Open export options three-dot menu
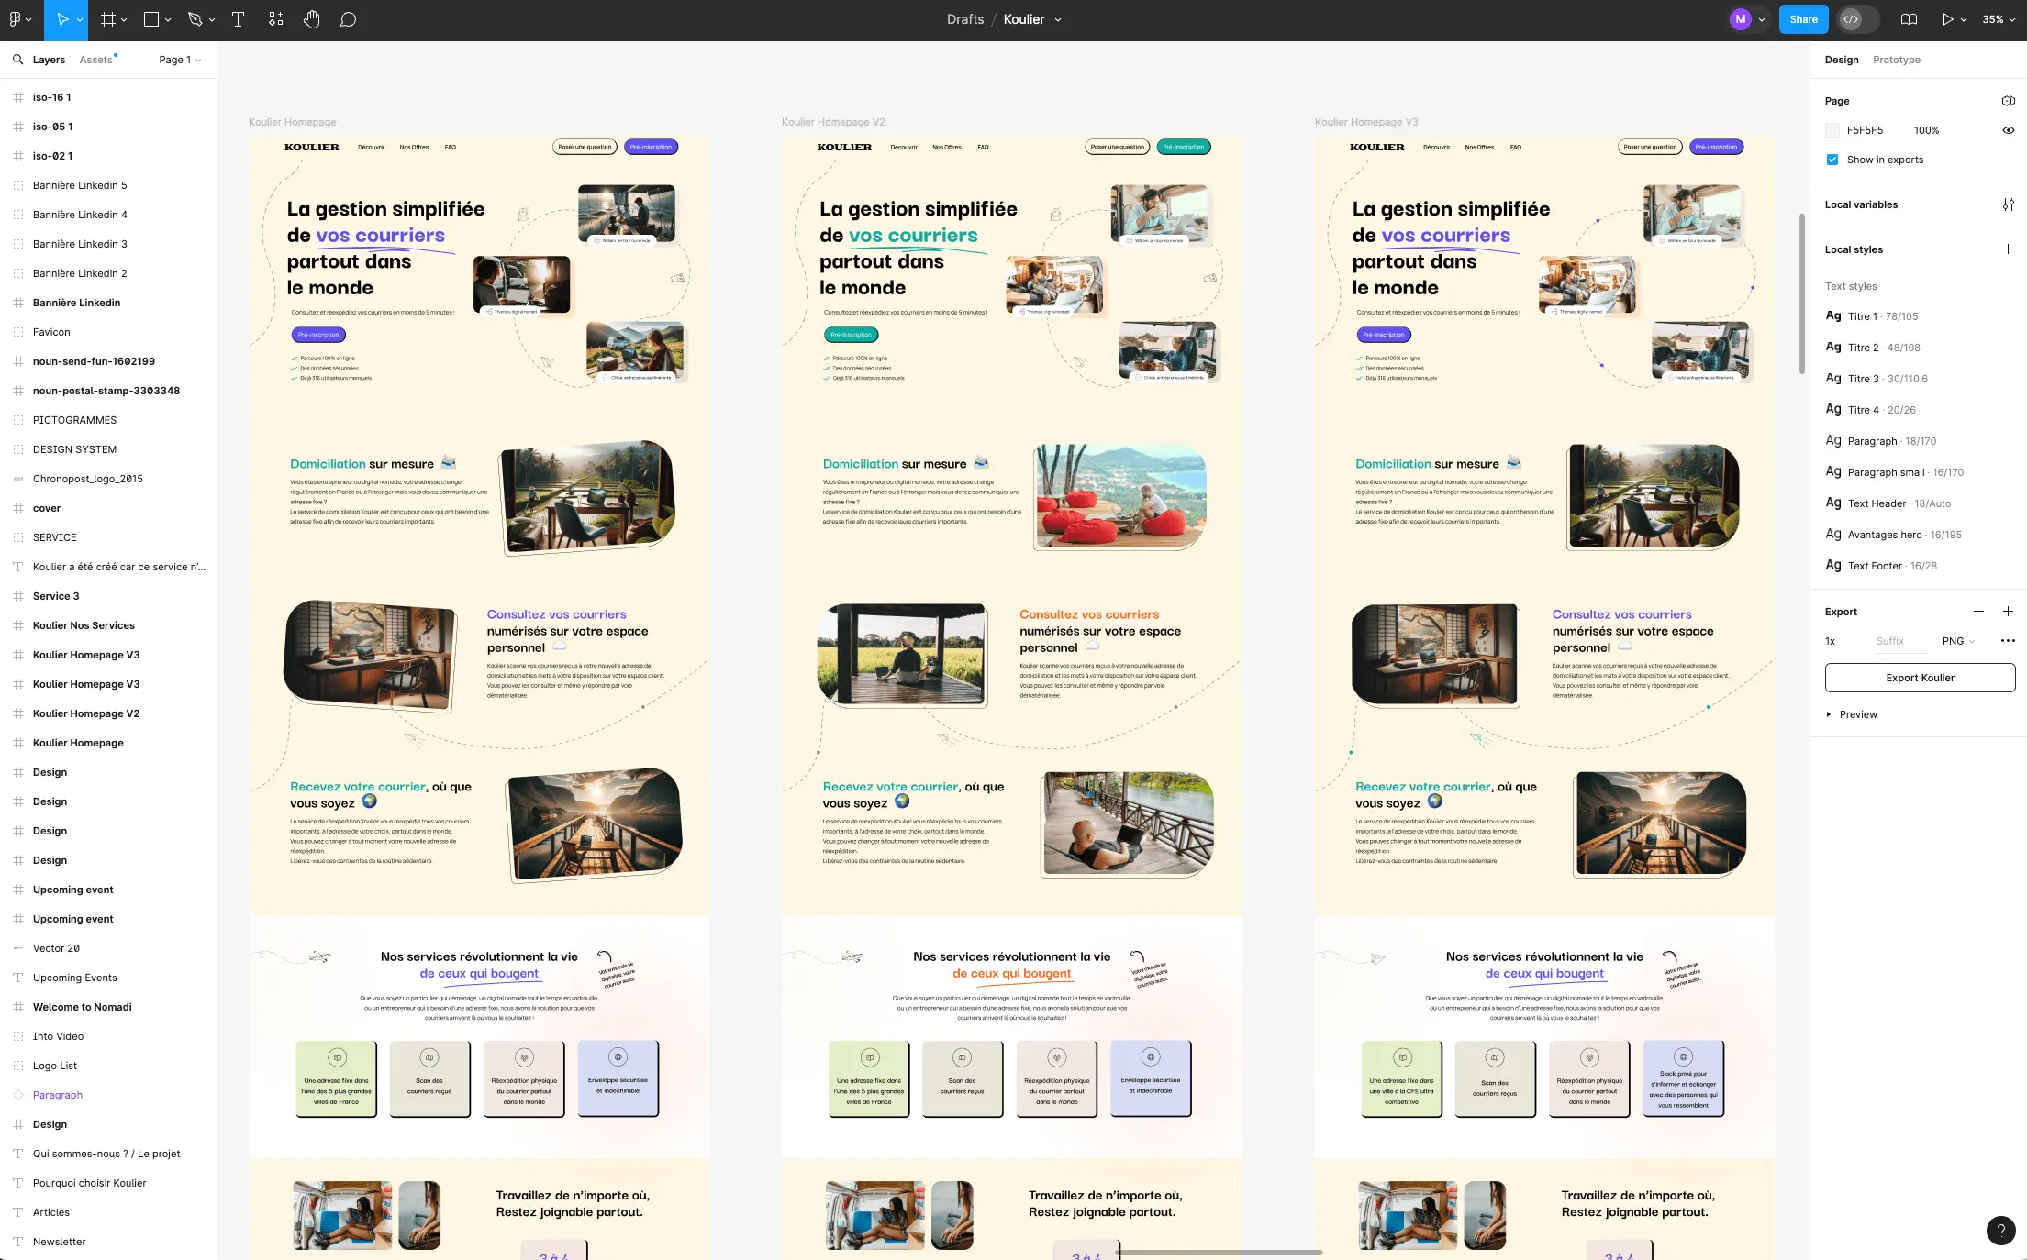Viewport: 2027px width, 1260px height. pos(2008,641)
